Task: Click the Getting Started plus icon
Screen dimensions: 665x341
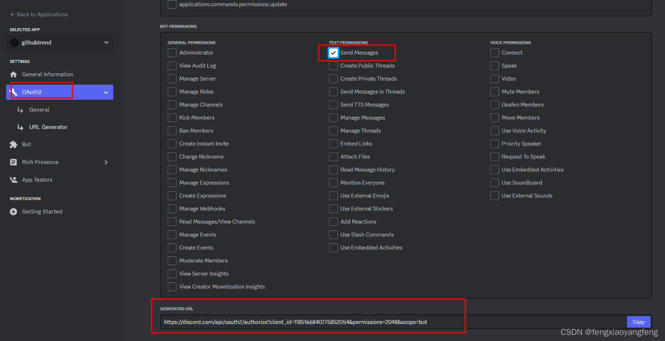Action: pos(13,212)
